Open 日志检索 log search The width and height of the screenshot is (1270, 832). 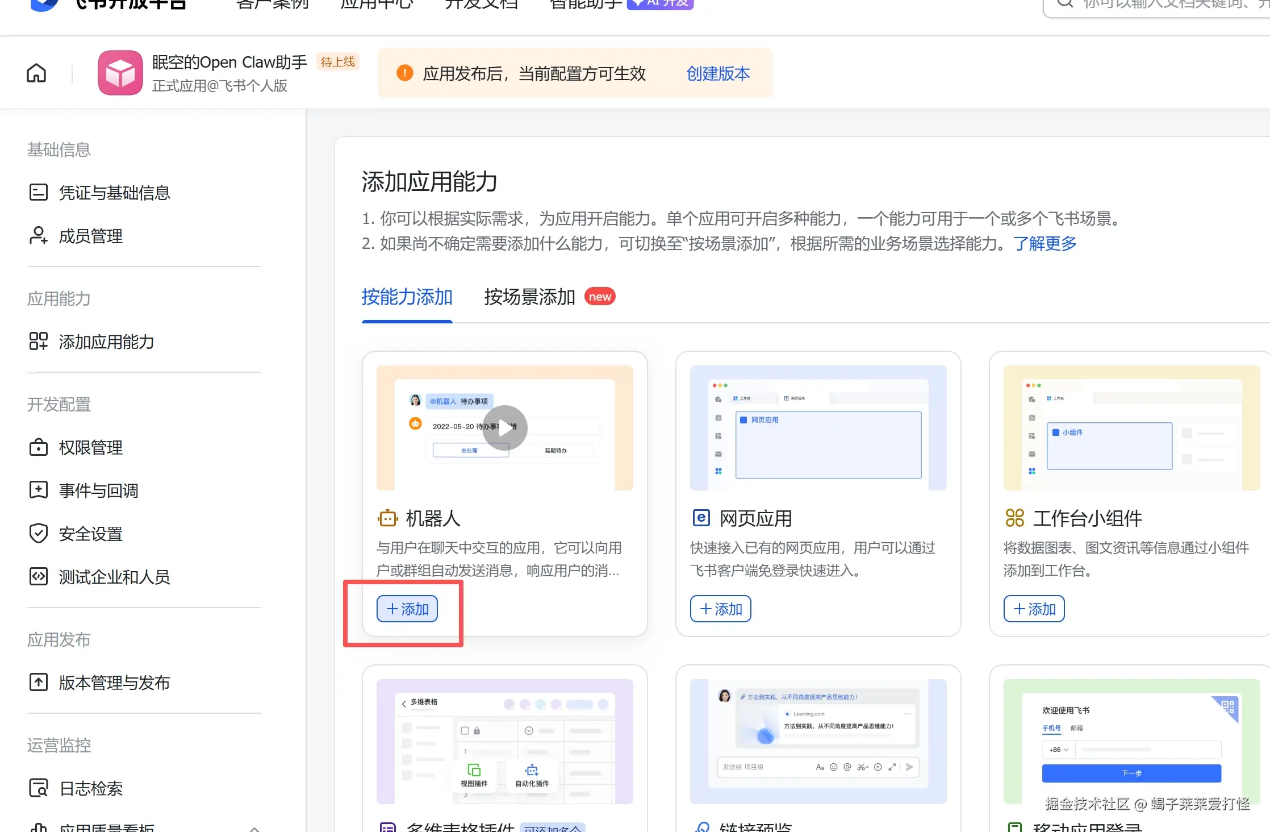(90, 788)
